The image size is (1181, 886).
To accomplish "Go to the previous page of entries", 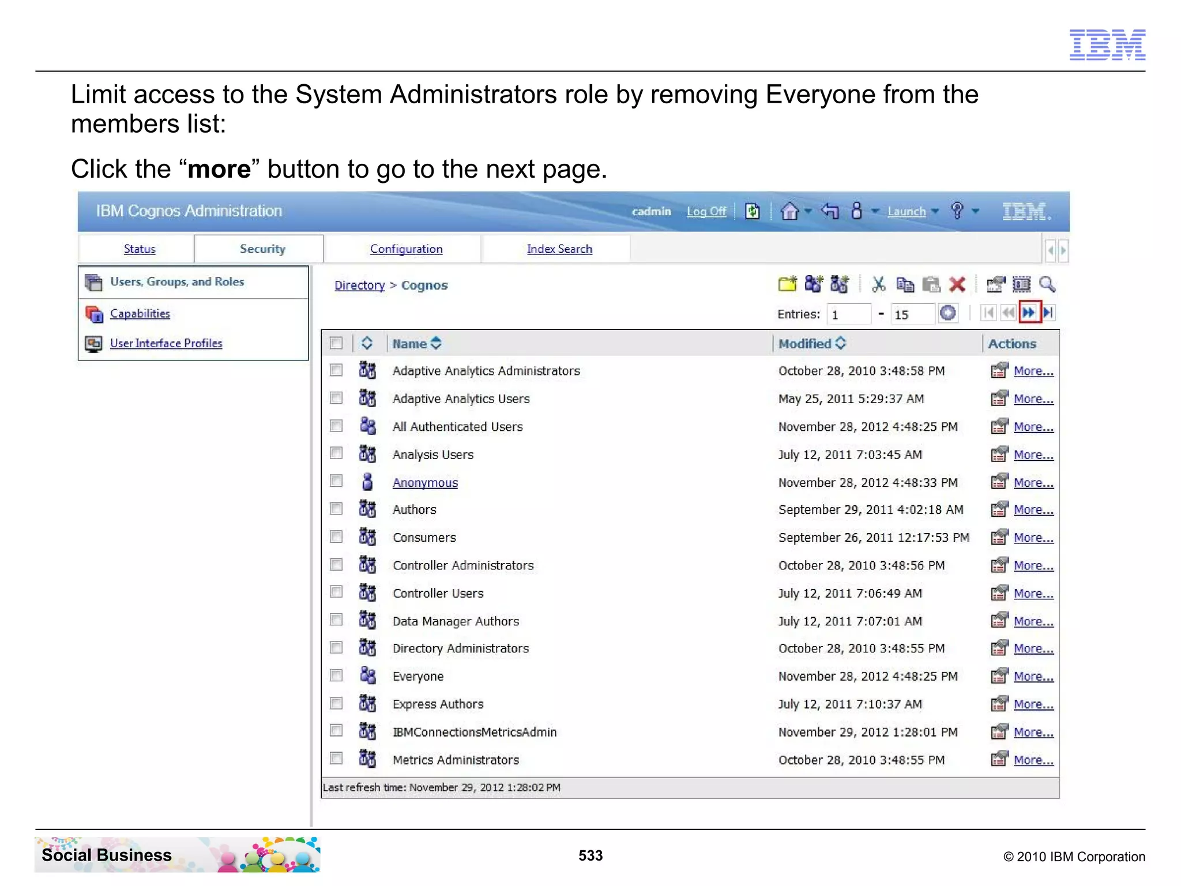I will (x=1008, y=313).
